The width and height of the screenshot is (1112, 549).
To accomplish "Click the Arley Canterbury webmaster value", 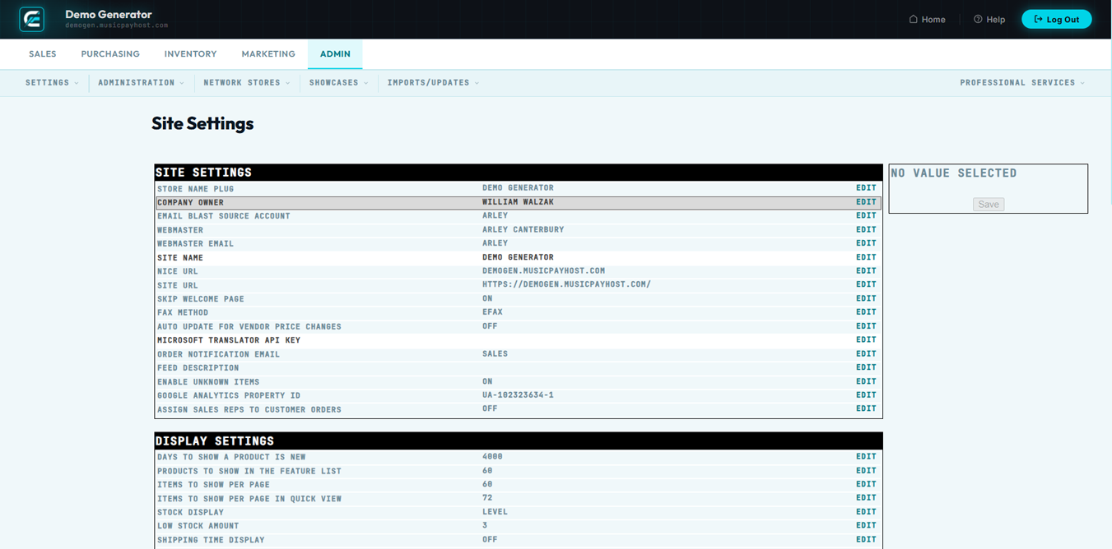I will pyautogui.click(x=523, y=229).
